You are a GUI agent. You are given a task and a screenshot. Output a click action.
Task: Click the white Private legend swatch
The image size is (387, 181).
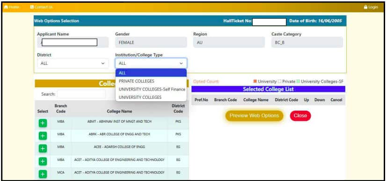pos(279,81)
